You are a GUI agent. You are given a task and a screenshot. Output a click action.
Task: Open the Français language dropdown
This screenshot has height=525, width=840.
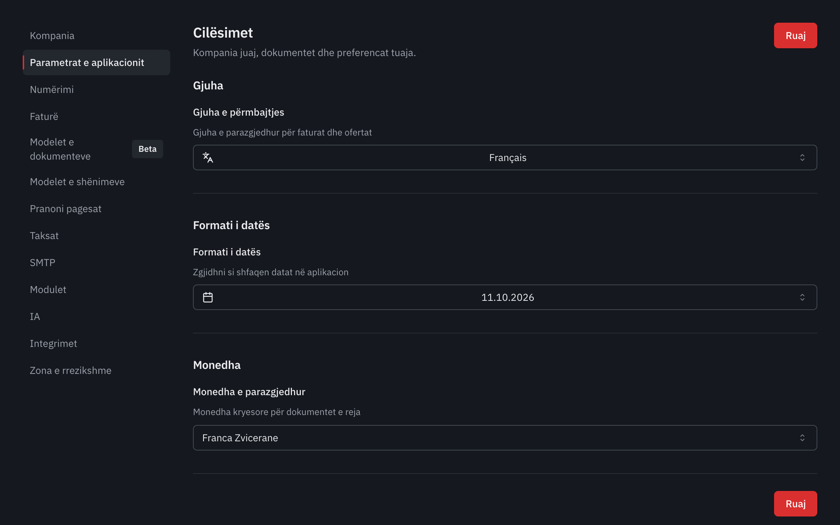coord(505,157)
